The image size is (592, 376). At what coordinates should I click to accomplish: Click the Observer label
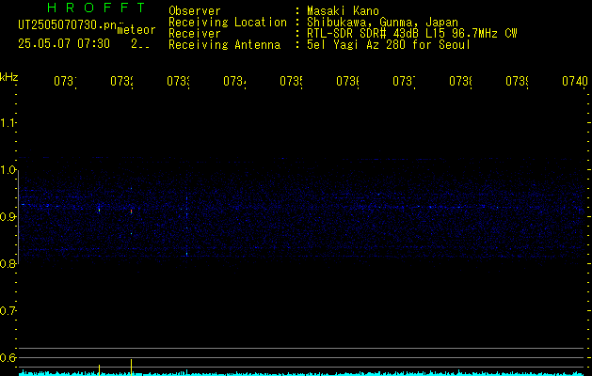[195, 11]
